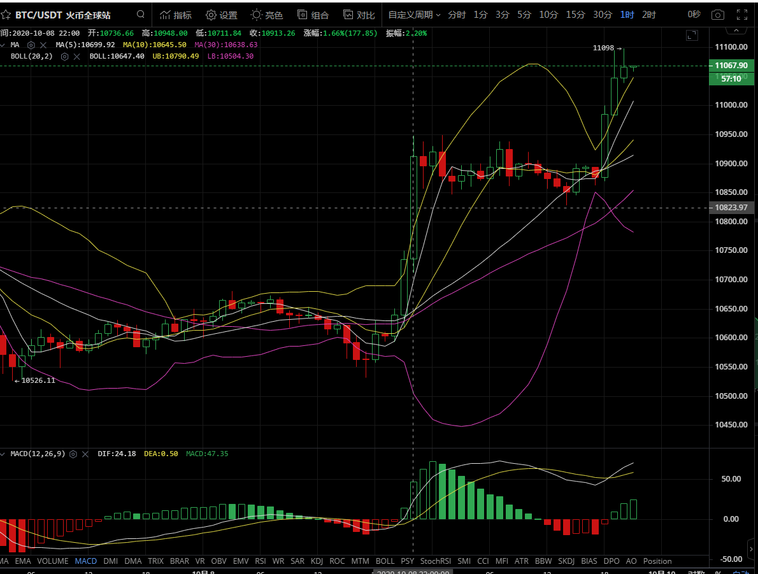Collapse the MACD pane chevron
Image resolution: width=758 pixels, height=574 pixels.
click(3, 454)
